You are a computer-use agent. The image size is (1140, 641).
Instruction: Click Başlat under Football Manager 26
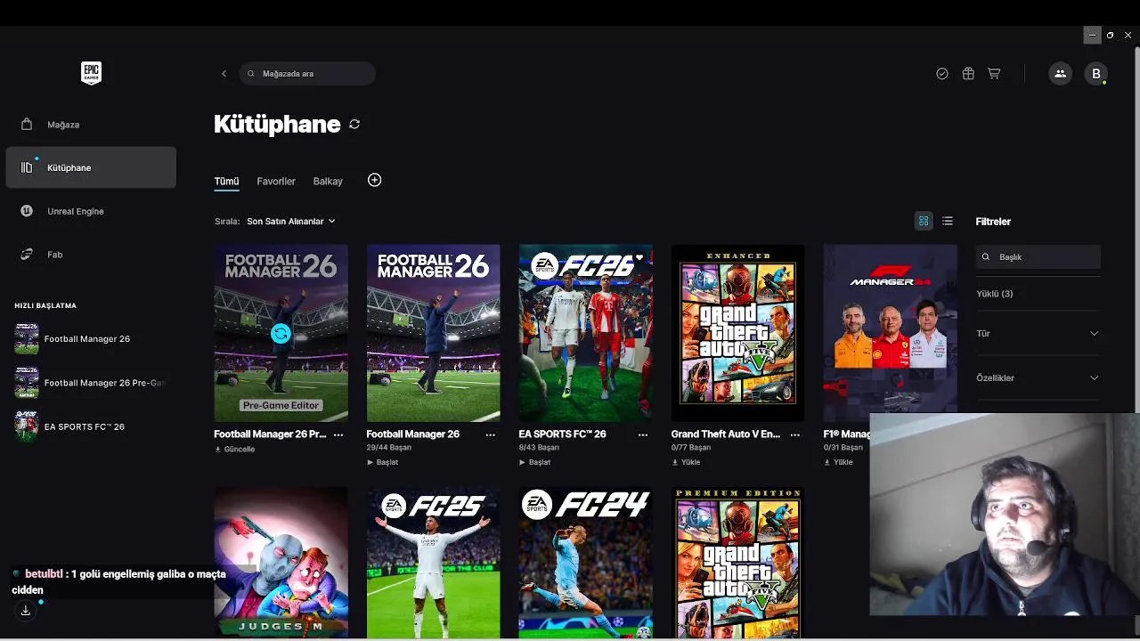coord(382,462)
